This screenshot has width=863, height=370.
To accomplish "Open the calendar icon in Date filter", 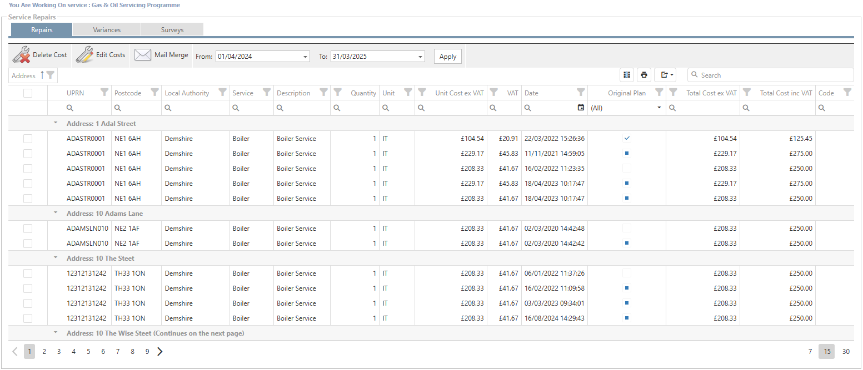I will (581, 108).
